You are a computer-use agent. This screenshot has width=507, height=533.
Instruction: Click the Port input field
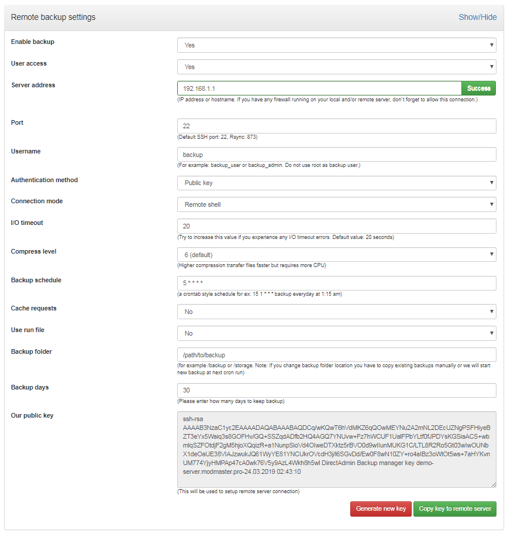pos(336,125)
